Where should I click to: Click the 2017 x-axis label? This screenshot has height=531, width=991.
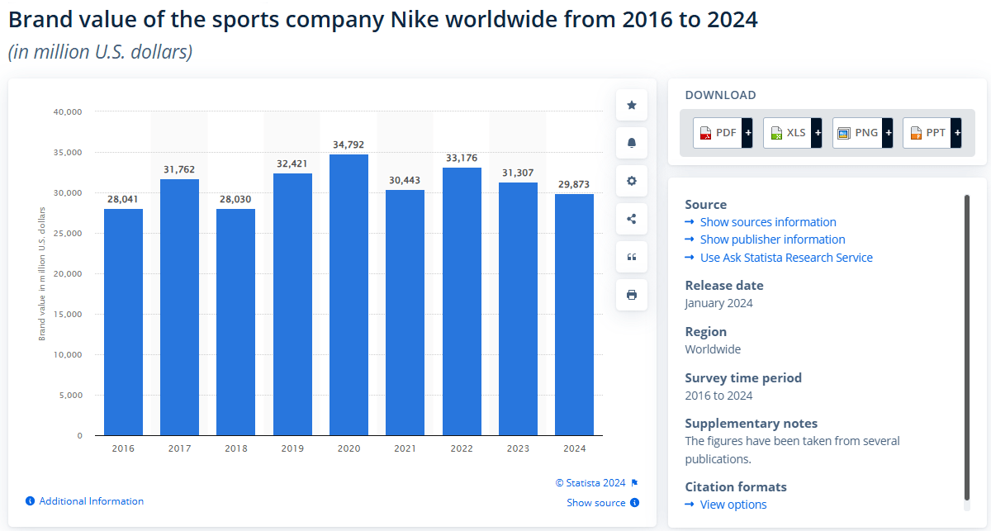(179, 448)
